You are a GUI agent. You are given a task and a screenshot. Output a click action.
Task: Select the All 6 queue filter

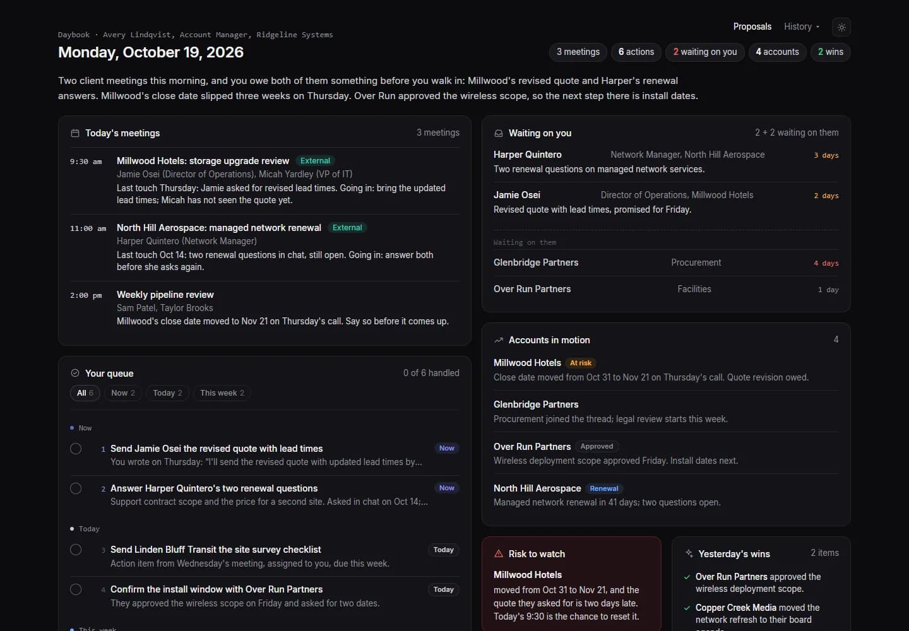(x=85, y=393)
